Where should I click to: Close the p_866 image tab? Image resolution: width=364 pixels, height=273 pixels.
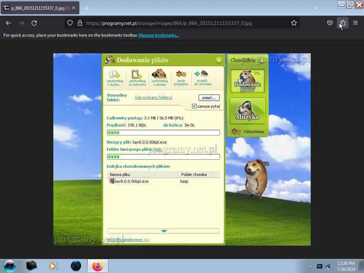(74, 8)
